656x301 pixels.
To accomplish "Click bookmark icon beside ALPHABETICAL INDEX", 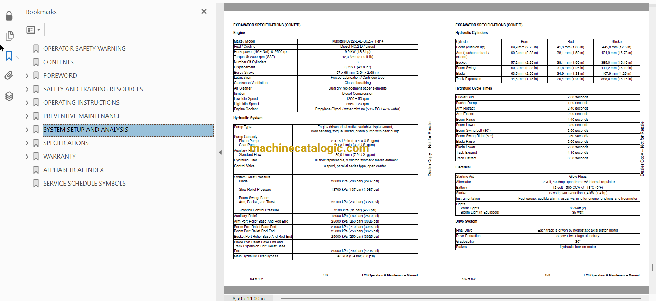I will coord(36,170).
